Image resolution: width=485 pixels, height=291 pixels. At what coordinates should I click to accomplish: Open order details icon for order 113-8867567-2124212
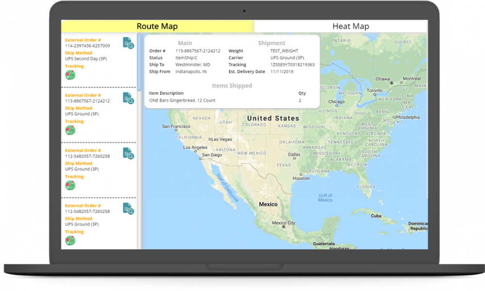pyautogui.click(x=128, y=98)
